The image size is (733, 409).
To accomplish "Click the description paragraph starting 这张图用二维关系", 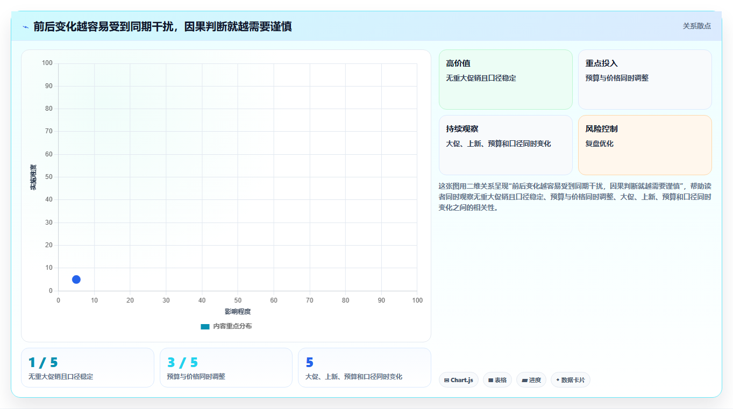I will [575, 197].
